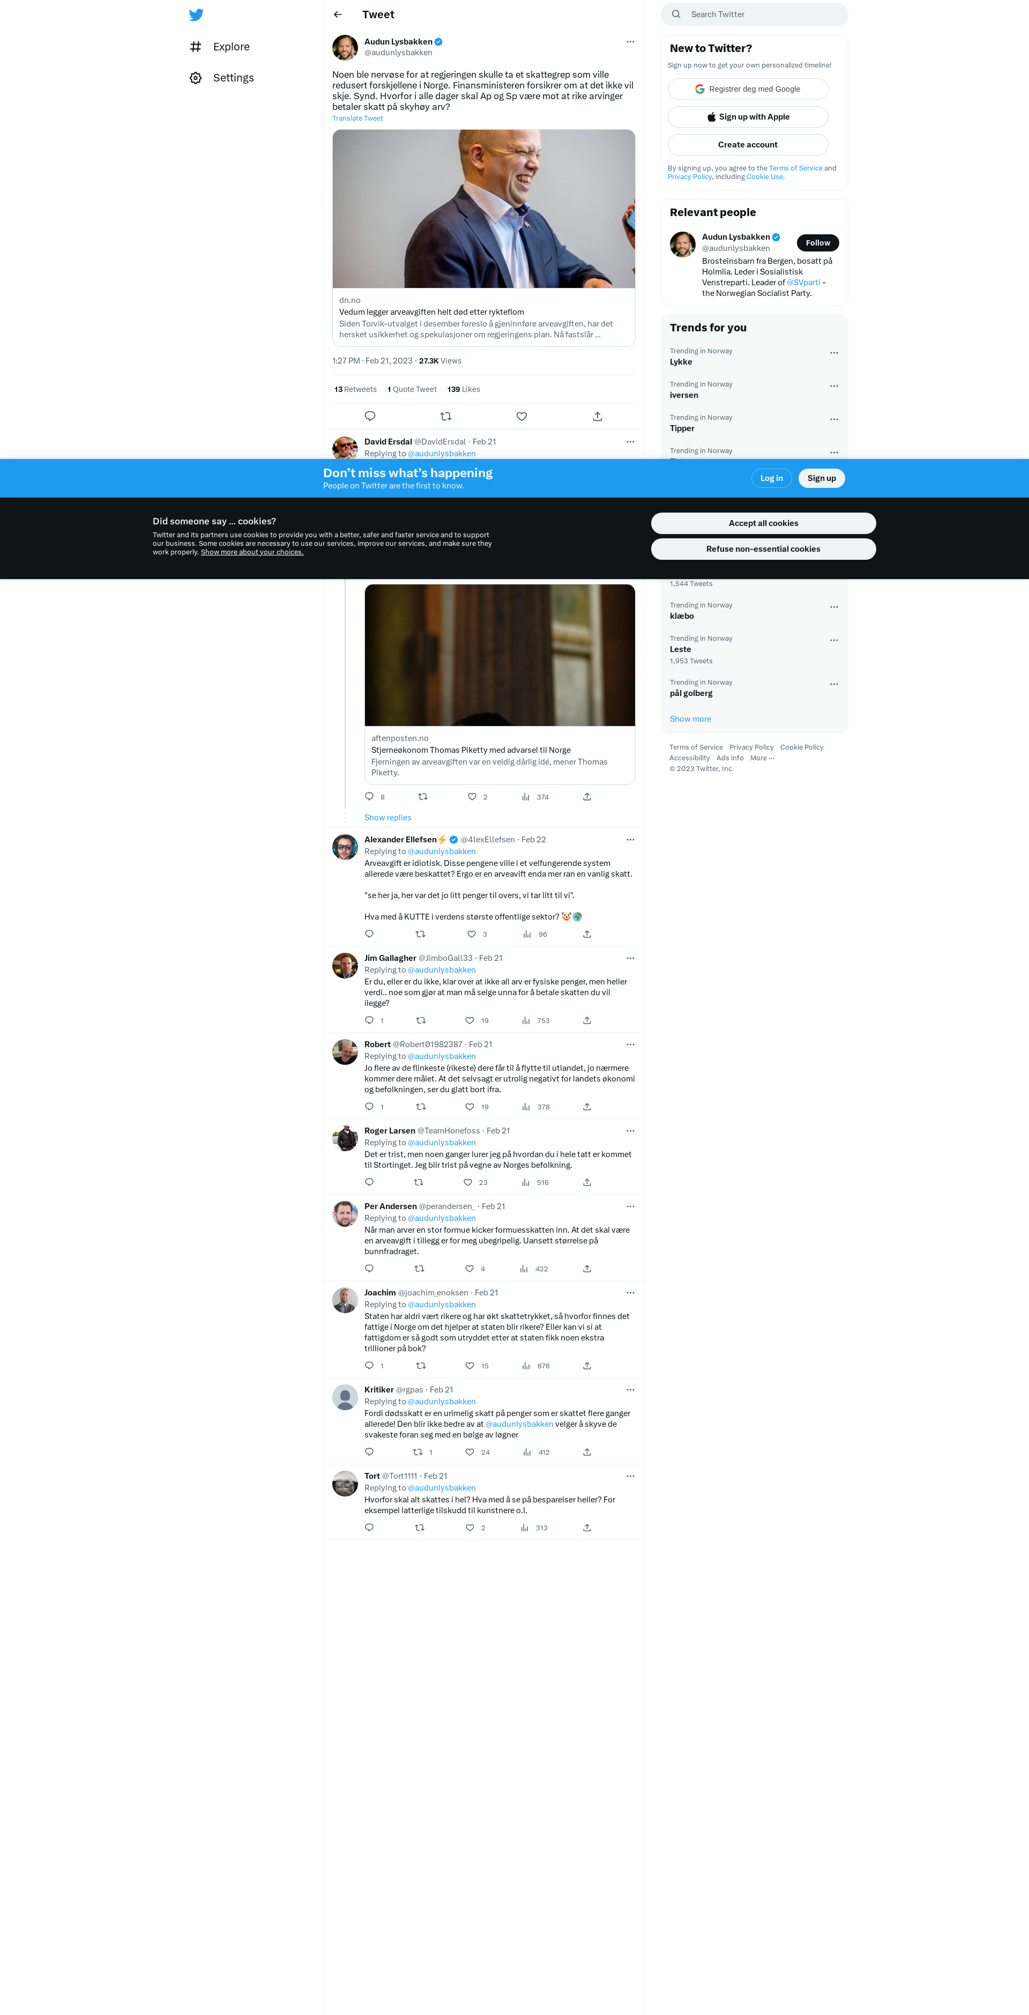The width and height of the screenshot is (1029, 2015).
Task: Open Show more about your choices link
Action: (252, 552)
